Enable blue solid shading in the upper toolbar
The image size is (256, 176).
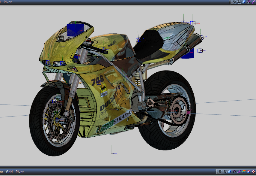tap(244, 2)
